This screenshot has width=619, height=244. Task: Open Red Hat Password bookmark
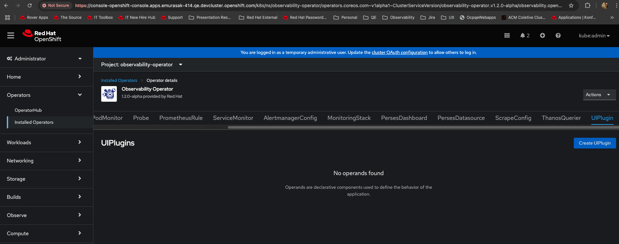click(x=305, y=18)
